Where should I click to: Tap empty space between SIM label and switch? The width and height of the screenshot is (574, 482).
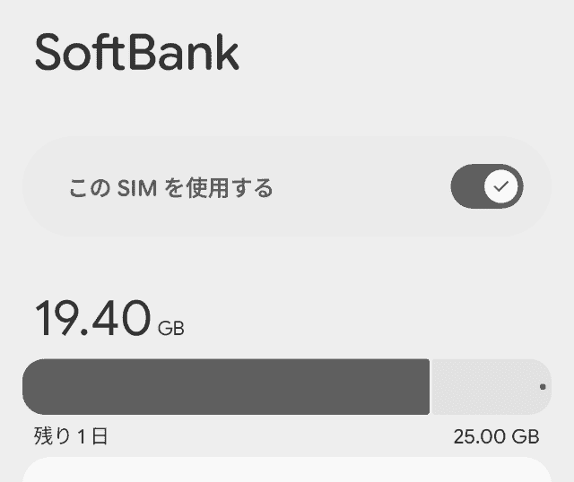359,187
